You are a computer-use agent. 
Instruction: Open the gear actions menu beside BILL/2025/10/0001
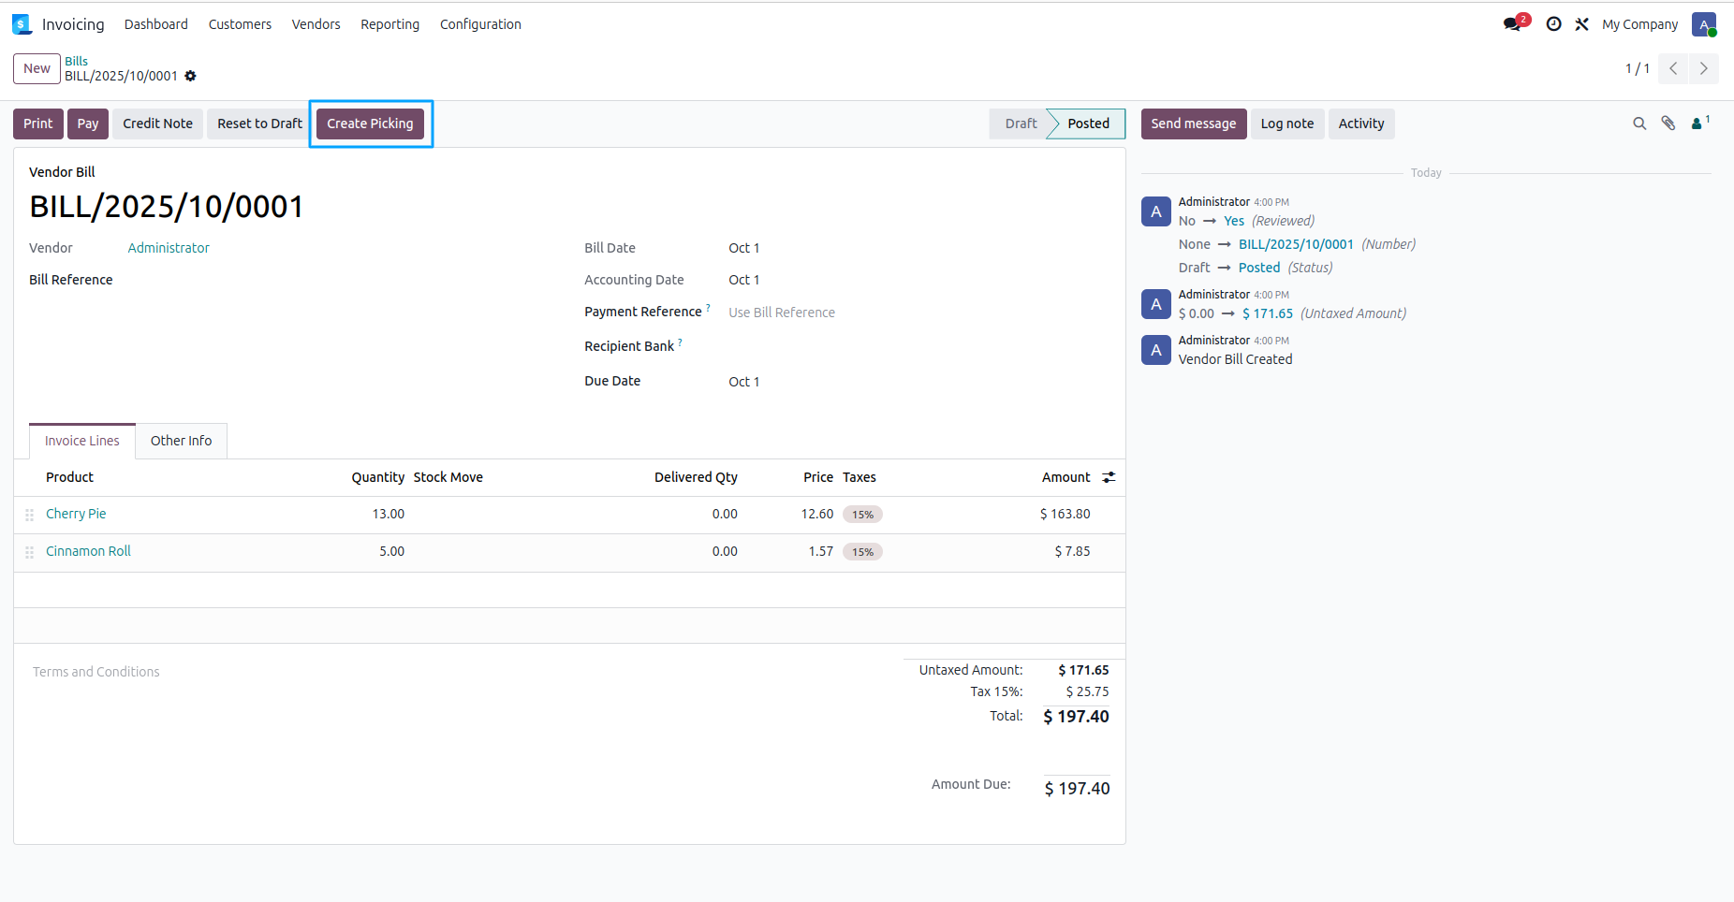click(x=191, y=76)
